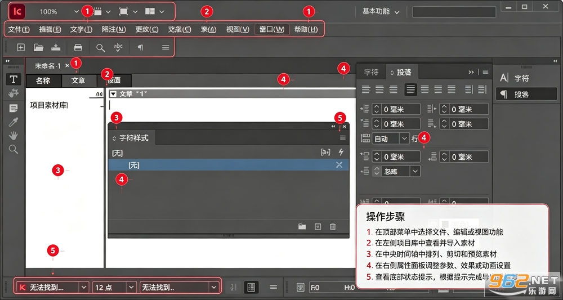Click the lightning quick apply icon
Viewport: 563px width, 300px height.
click(341, 153)
